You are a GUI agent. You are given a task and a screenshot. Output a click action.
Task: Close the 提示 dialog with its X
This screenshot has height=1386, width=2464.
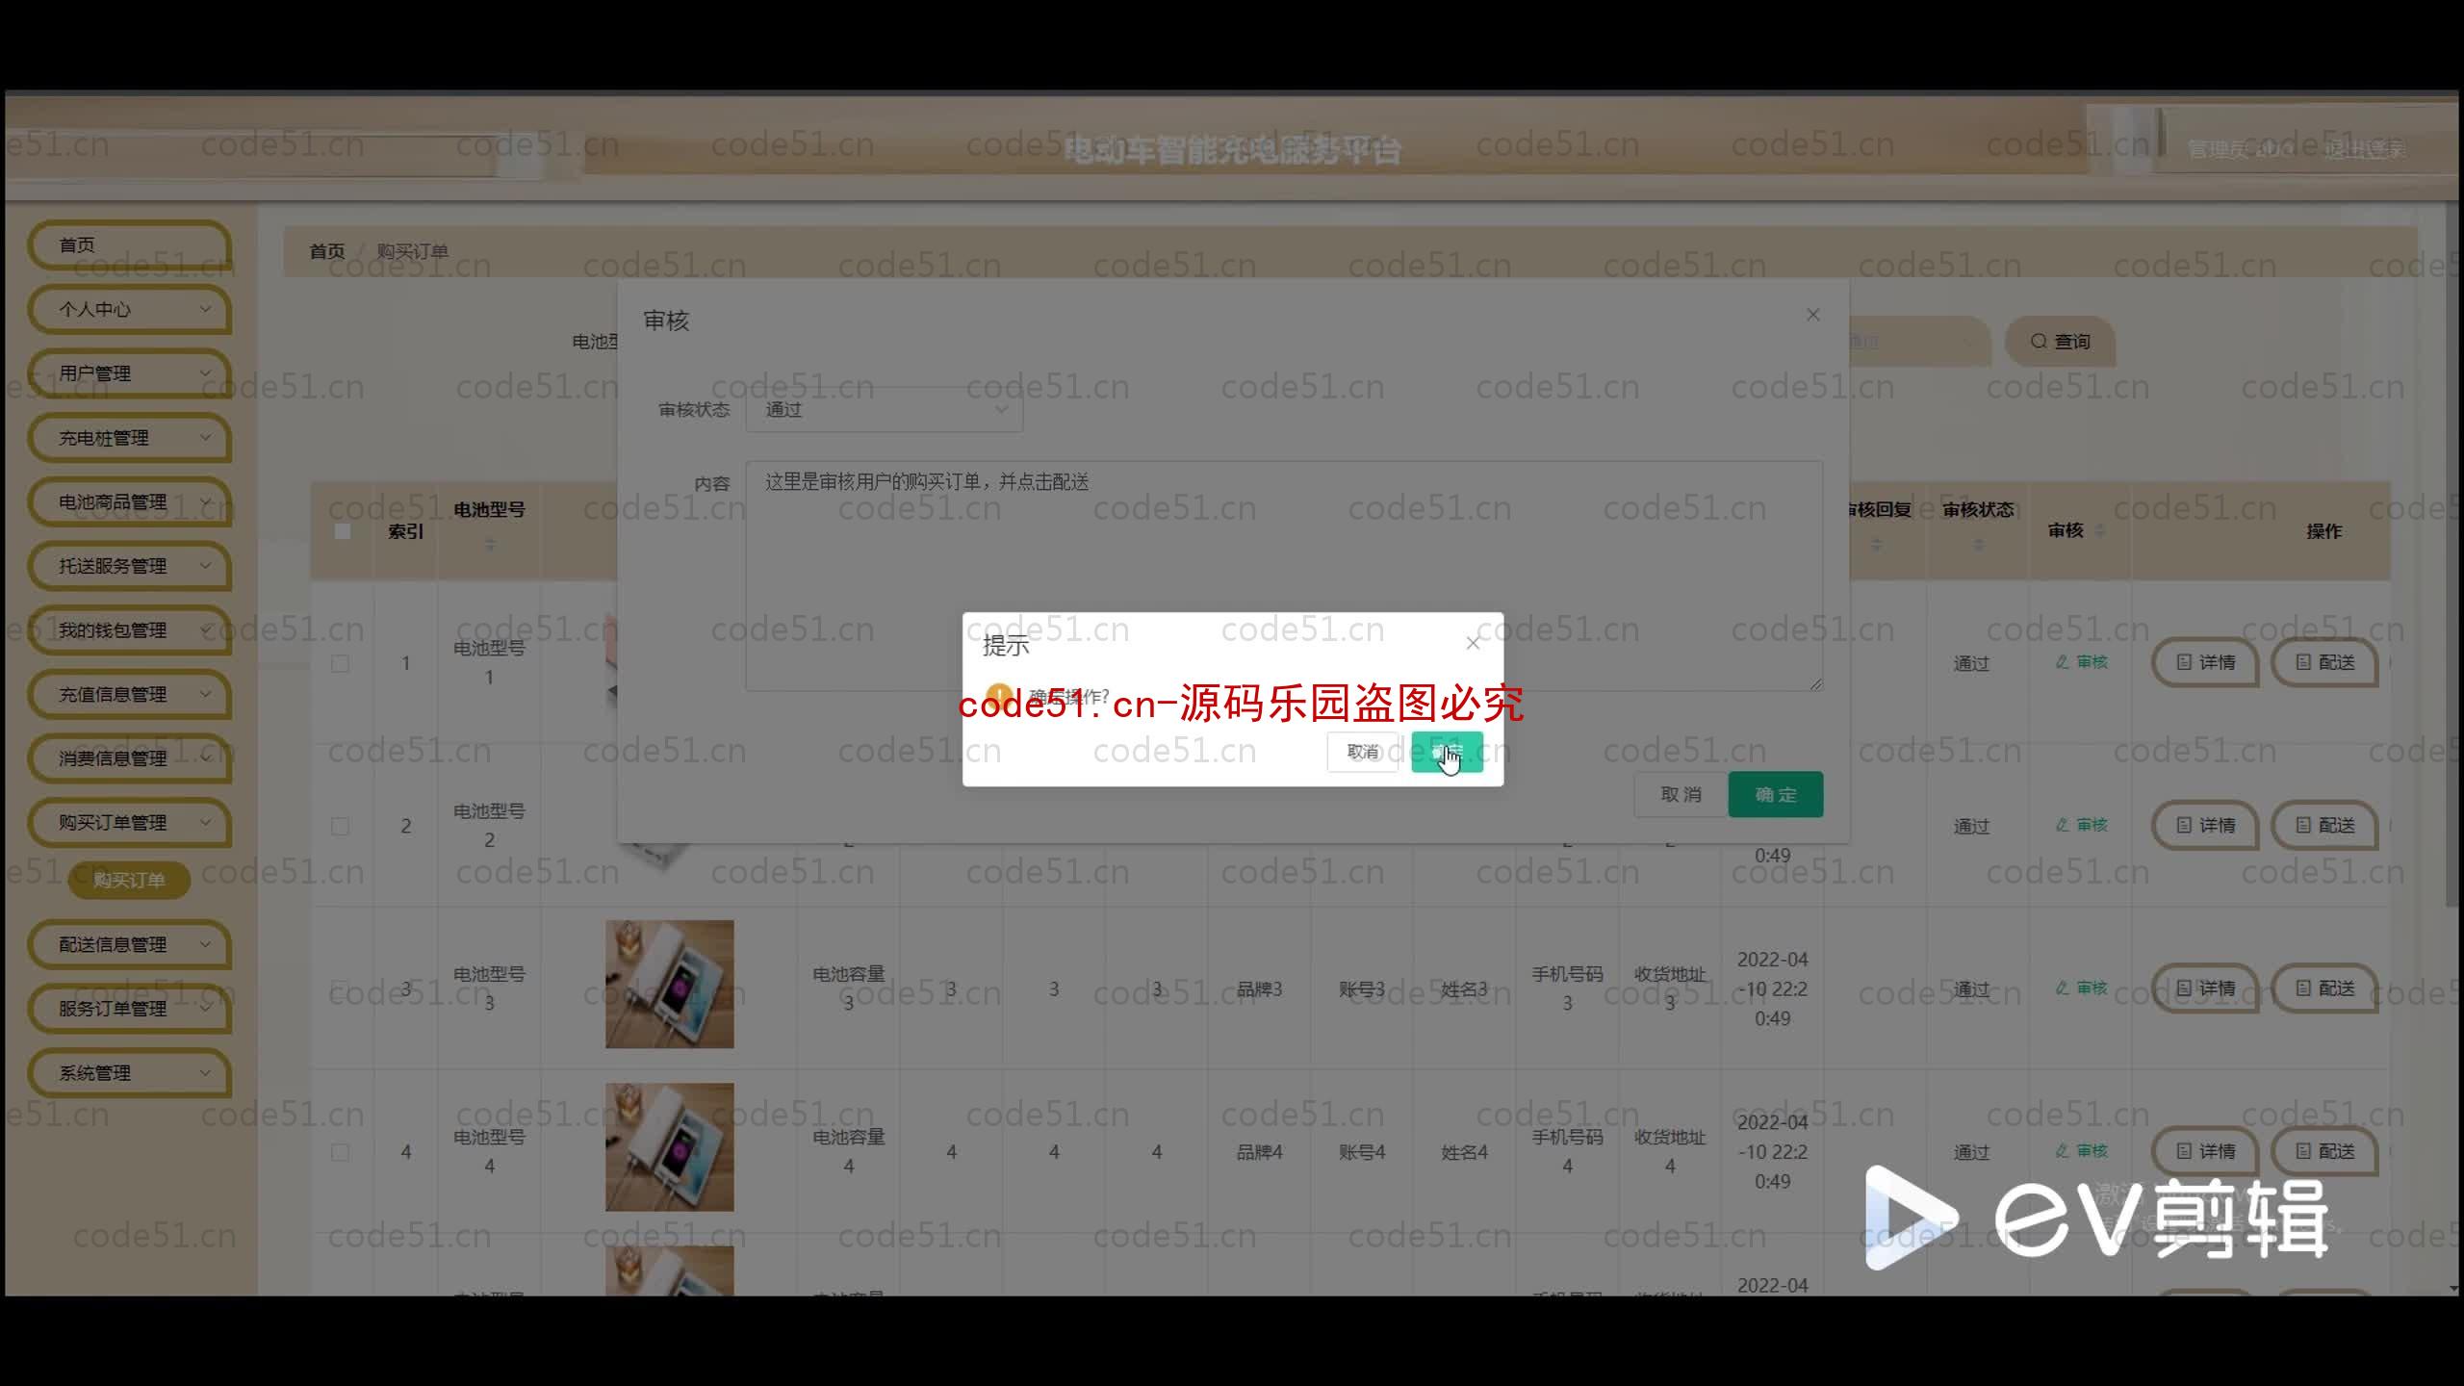coord(1473,643)
